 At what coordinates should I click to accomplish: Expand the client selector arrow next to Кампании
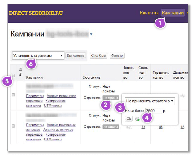(91, 34)
